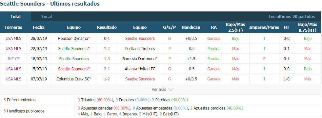Click the G/E/P column header

(170, 27)
